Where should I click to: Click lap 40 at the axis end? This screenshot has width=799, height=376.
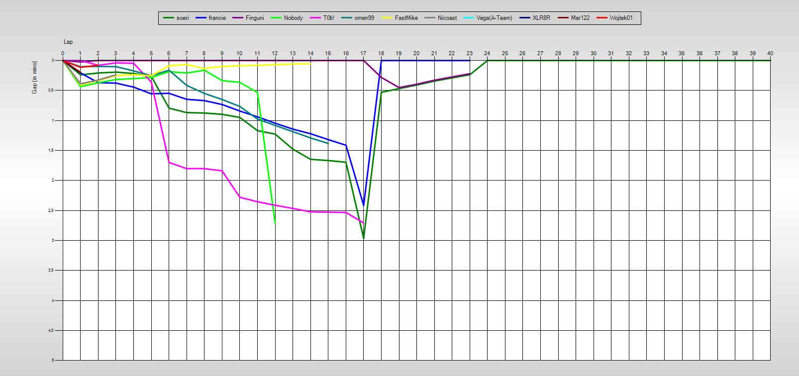(x=770, y=53)
